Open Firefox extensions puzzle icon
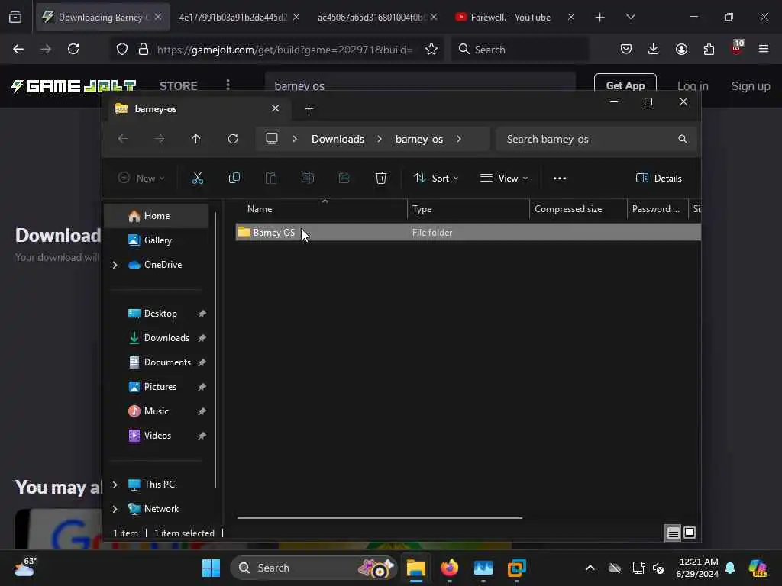782x586 pixels. coord(709,49)
